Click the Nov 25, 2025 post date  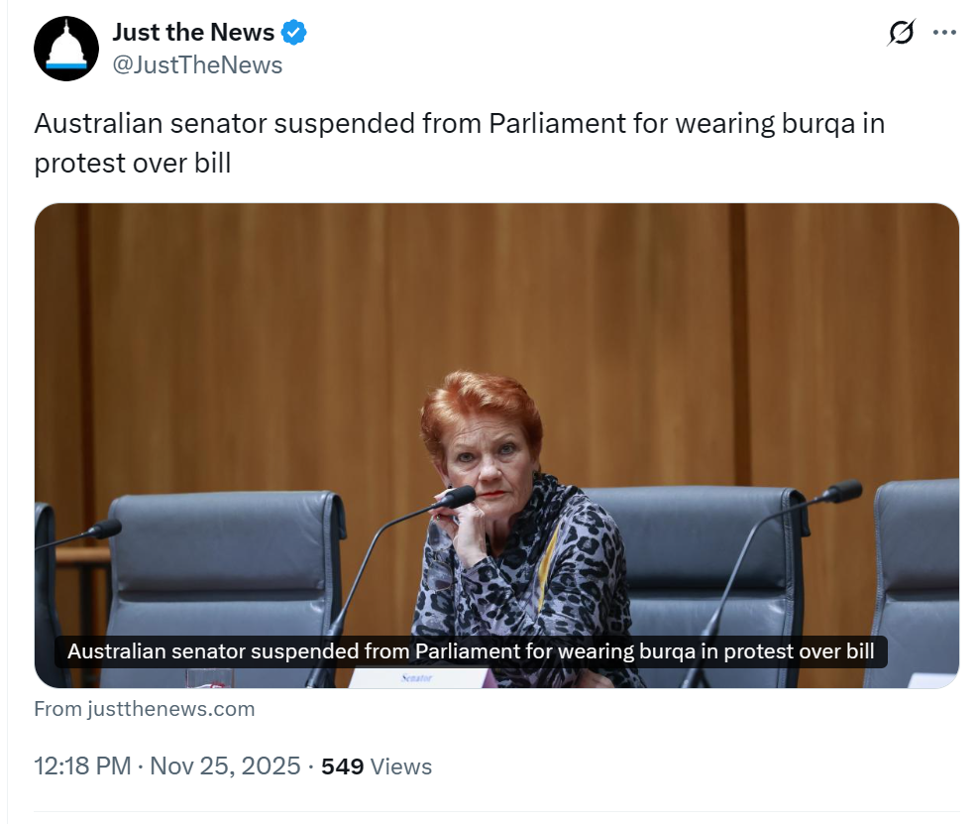tap(225, 766)
